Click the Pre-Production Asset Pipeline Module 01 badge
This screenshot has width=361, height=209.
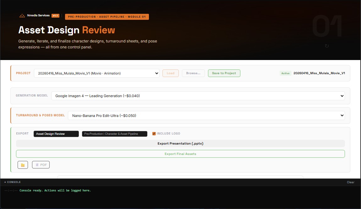107,17
